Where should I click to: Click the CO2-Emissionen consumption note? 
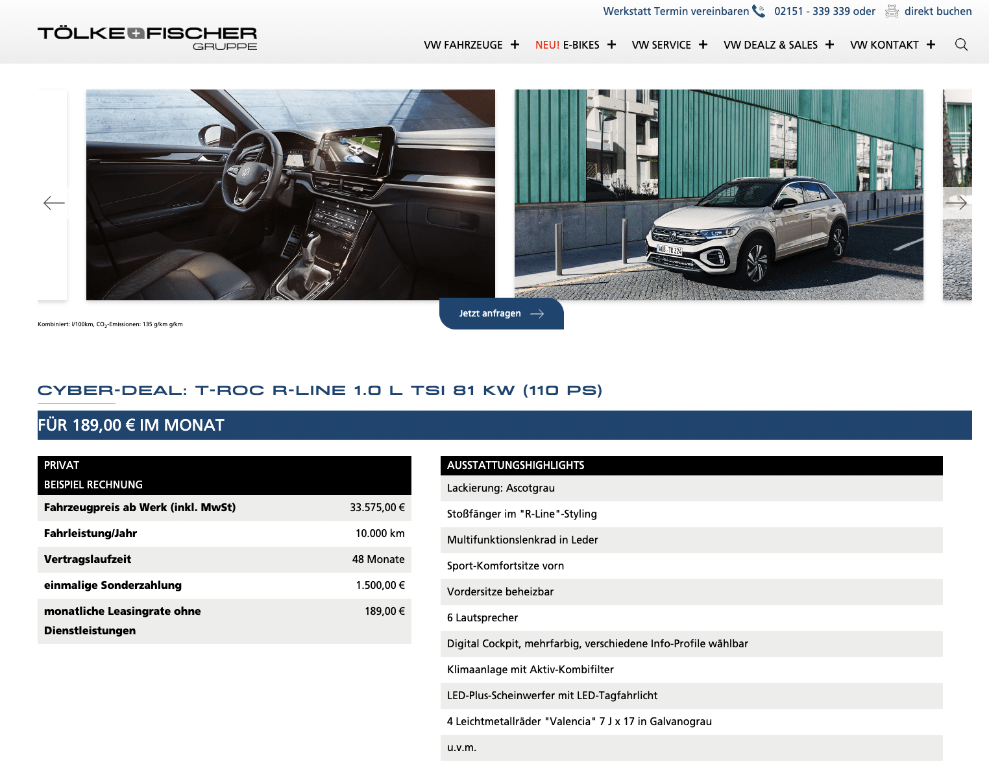pyautogui.click(x=110, y=324)
